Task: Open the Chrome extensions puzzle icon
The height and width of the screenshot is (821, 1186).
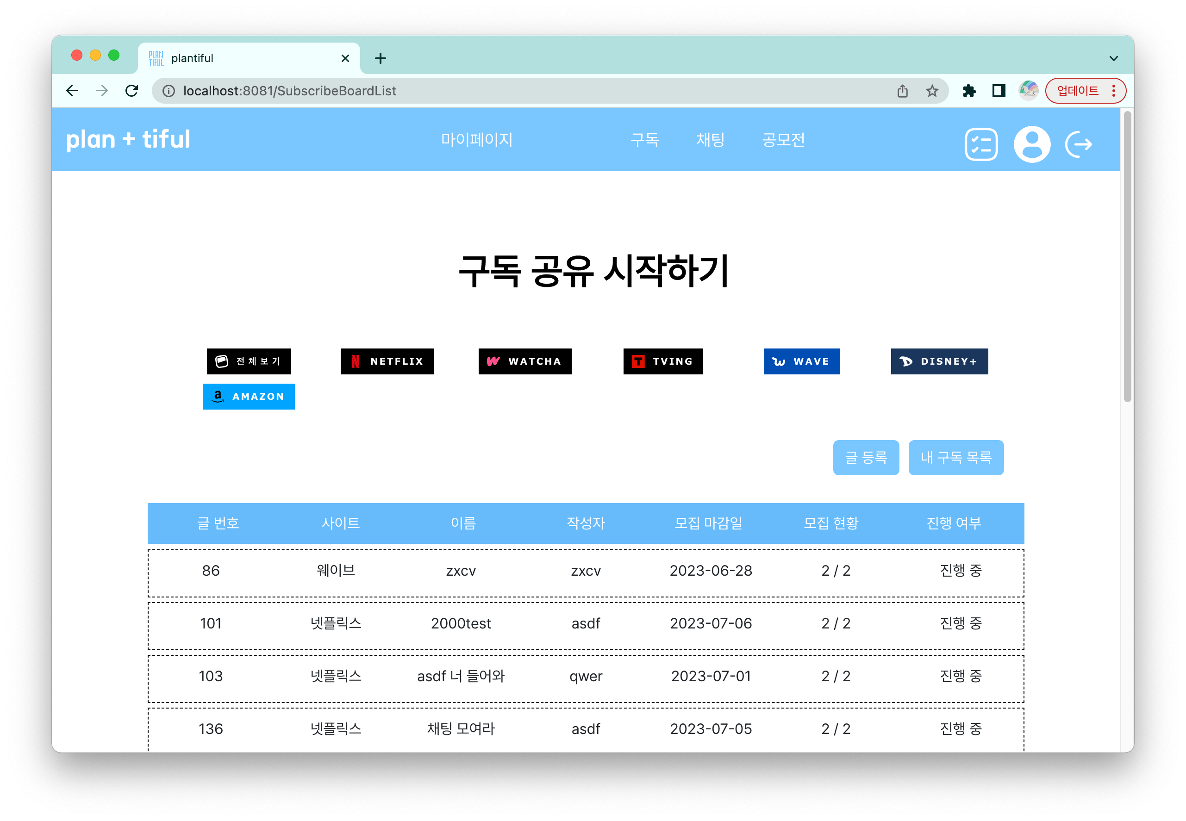Action: 969,91
